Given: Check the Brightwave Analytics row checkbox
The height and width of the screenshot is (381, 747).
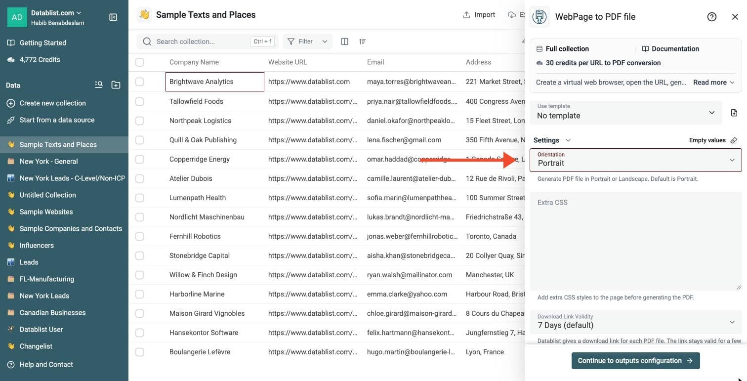Looking at the screenshot, I should point(140,82).
